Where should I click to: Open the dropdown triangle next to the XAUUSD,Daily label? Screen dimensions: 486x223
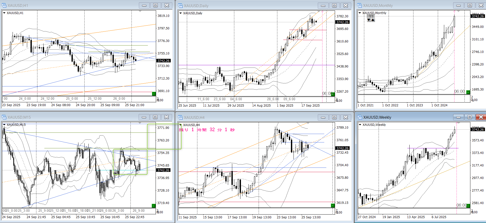(180, 13)
